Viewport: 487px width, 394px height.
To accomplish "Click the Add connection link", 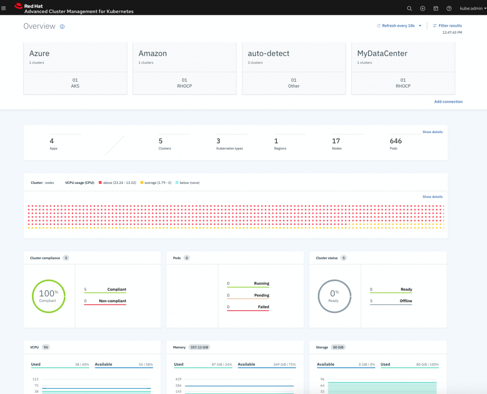I will [448, 102].
